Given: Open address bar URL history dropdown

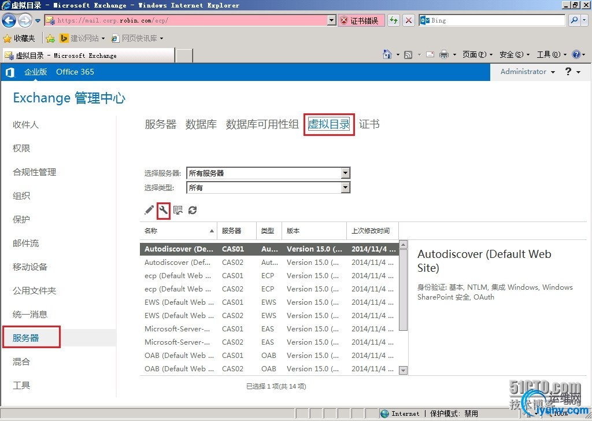Looking at the screenshot, I should (x=331, y=20).
